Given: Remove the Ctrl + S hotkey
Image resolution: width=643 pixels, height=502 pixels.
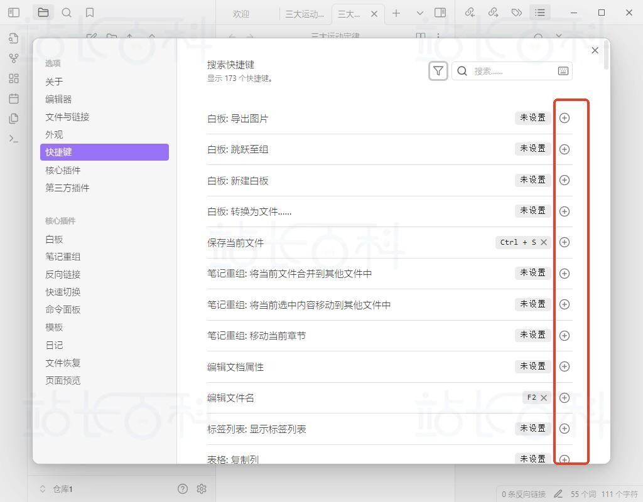Looking at the screenshot, I should point(544,242).
